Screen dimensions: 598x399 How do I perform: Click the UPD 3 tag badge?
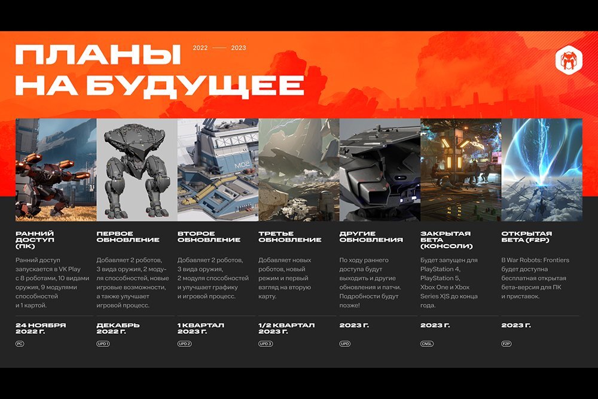click(266, 344)
